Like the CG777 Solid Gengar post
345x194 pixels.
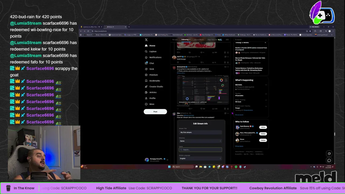(x=202, y=63)
